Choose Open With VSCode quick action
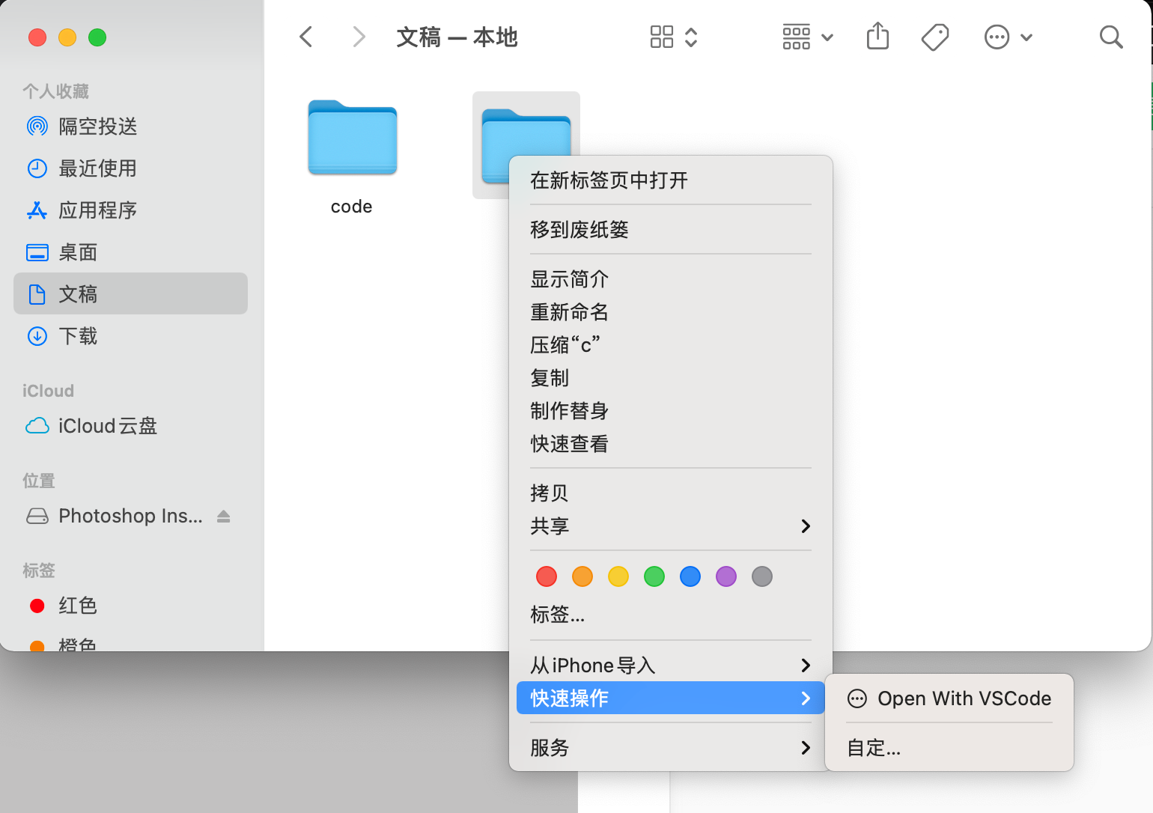1153x813 pixels. tap(949, 698)
